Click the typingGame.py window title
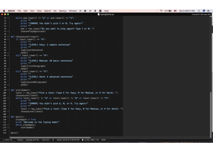The image size is (213, 152). coord(107,14)
